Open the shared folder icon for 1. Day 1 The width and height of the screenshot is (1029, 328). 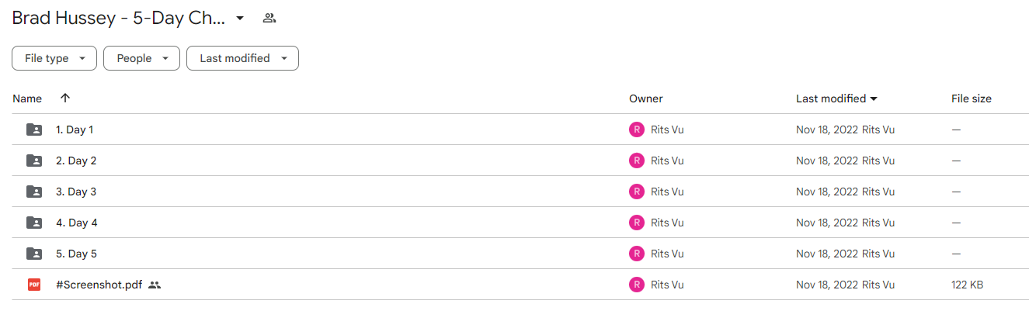[34, 129]
